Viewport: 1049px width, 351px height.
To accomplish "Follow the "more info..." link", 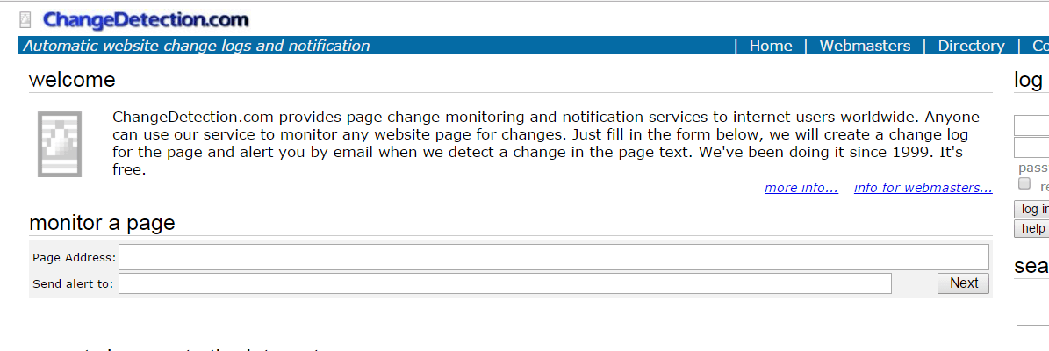I will (801, 188).
